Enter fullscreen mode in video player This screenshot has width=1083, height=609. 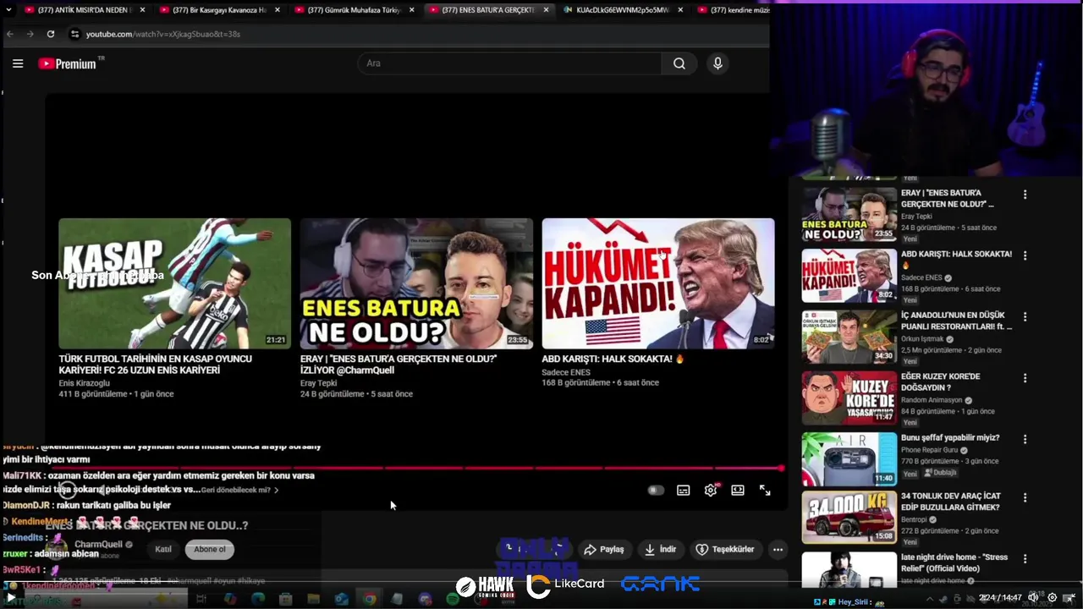[765, 490]
